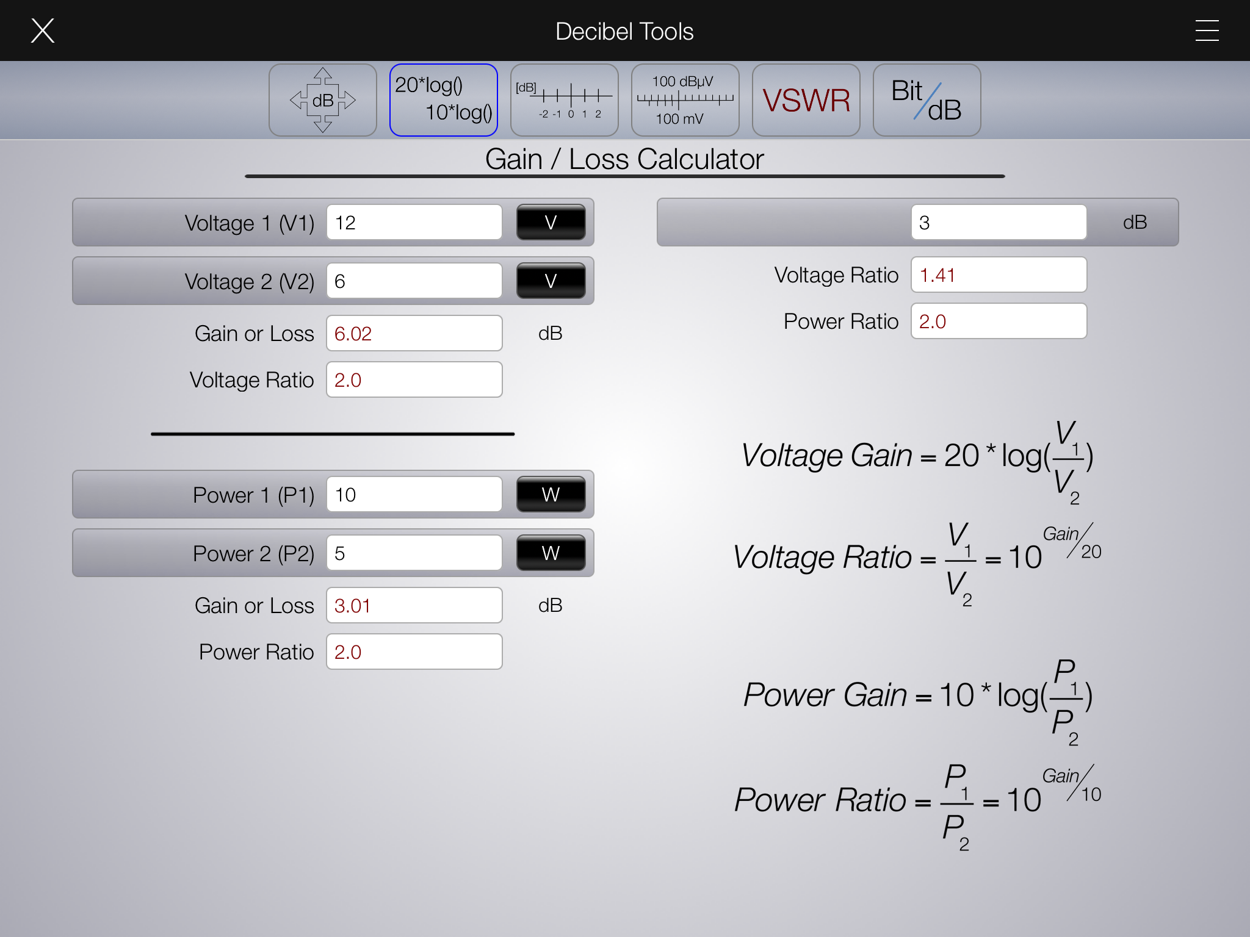Select the 1.41 Voltage Ratio result field
Screen dimensions: 1250x937
click(x=999, y=275)
